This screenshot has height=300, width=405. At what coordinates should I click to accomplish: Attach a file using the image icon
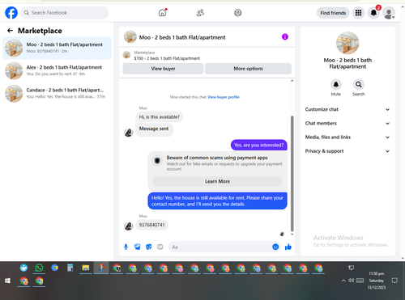(x=138, y=247)
